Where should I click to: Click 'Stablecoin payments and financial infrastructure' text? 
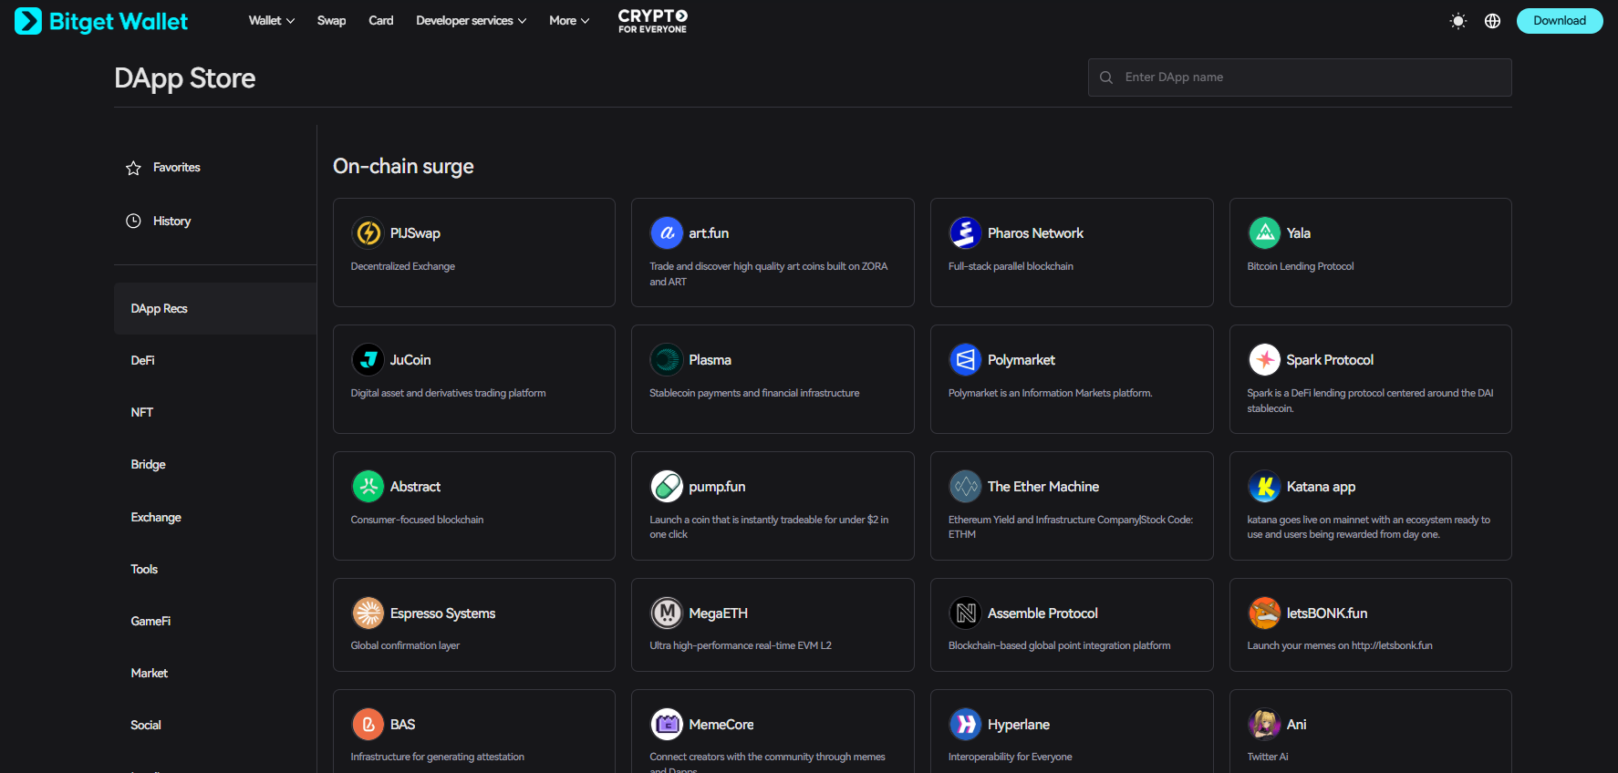[x=754, y=393]
